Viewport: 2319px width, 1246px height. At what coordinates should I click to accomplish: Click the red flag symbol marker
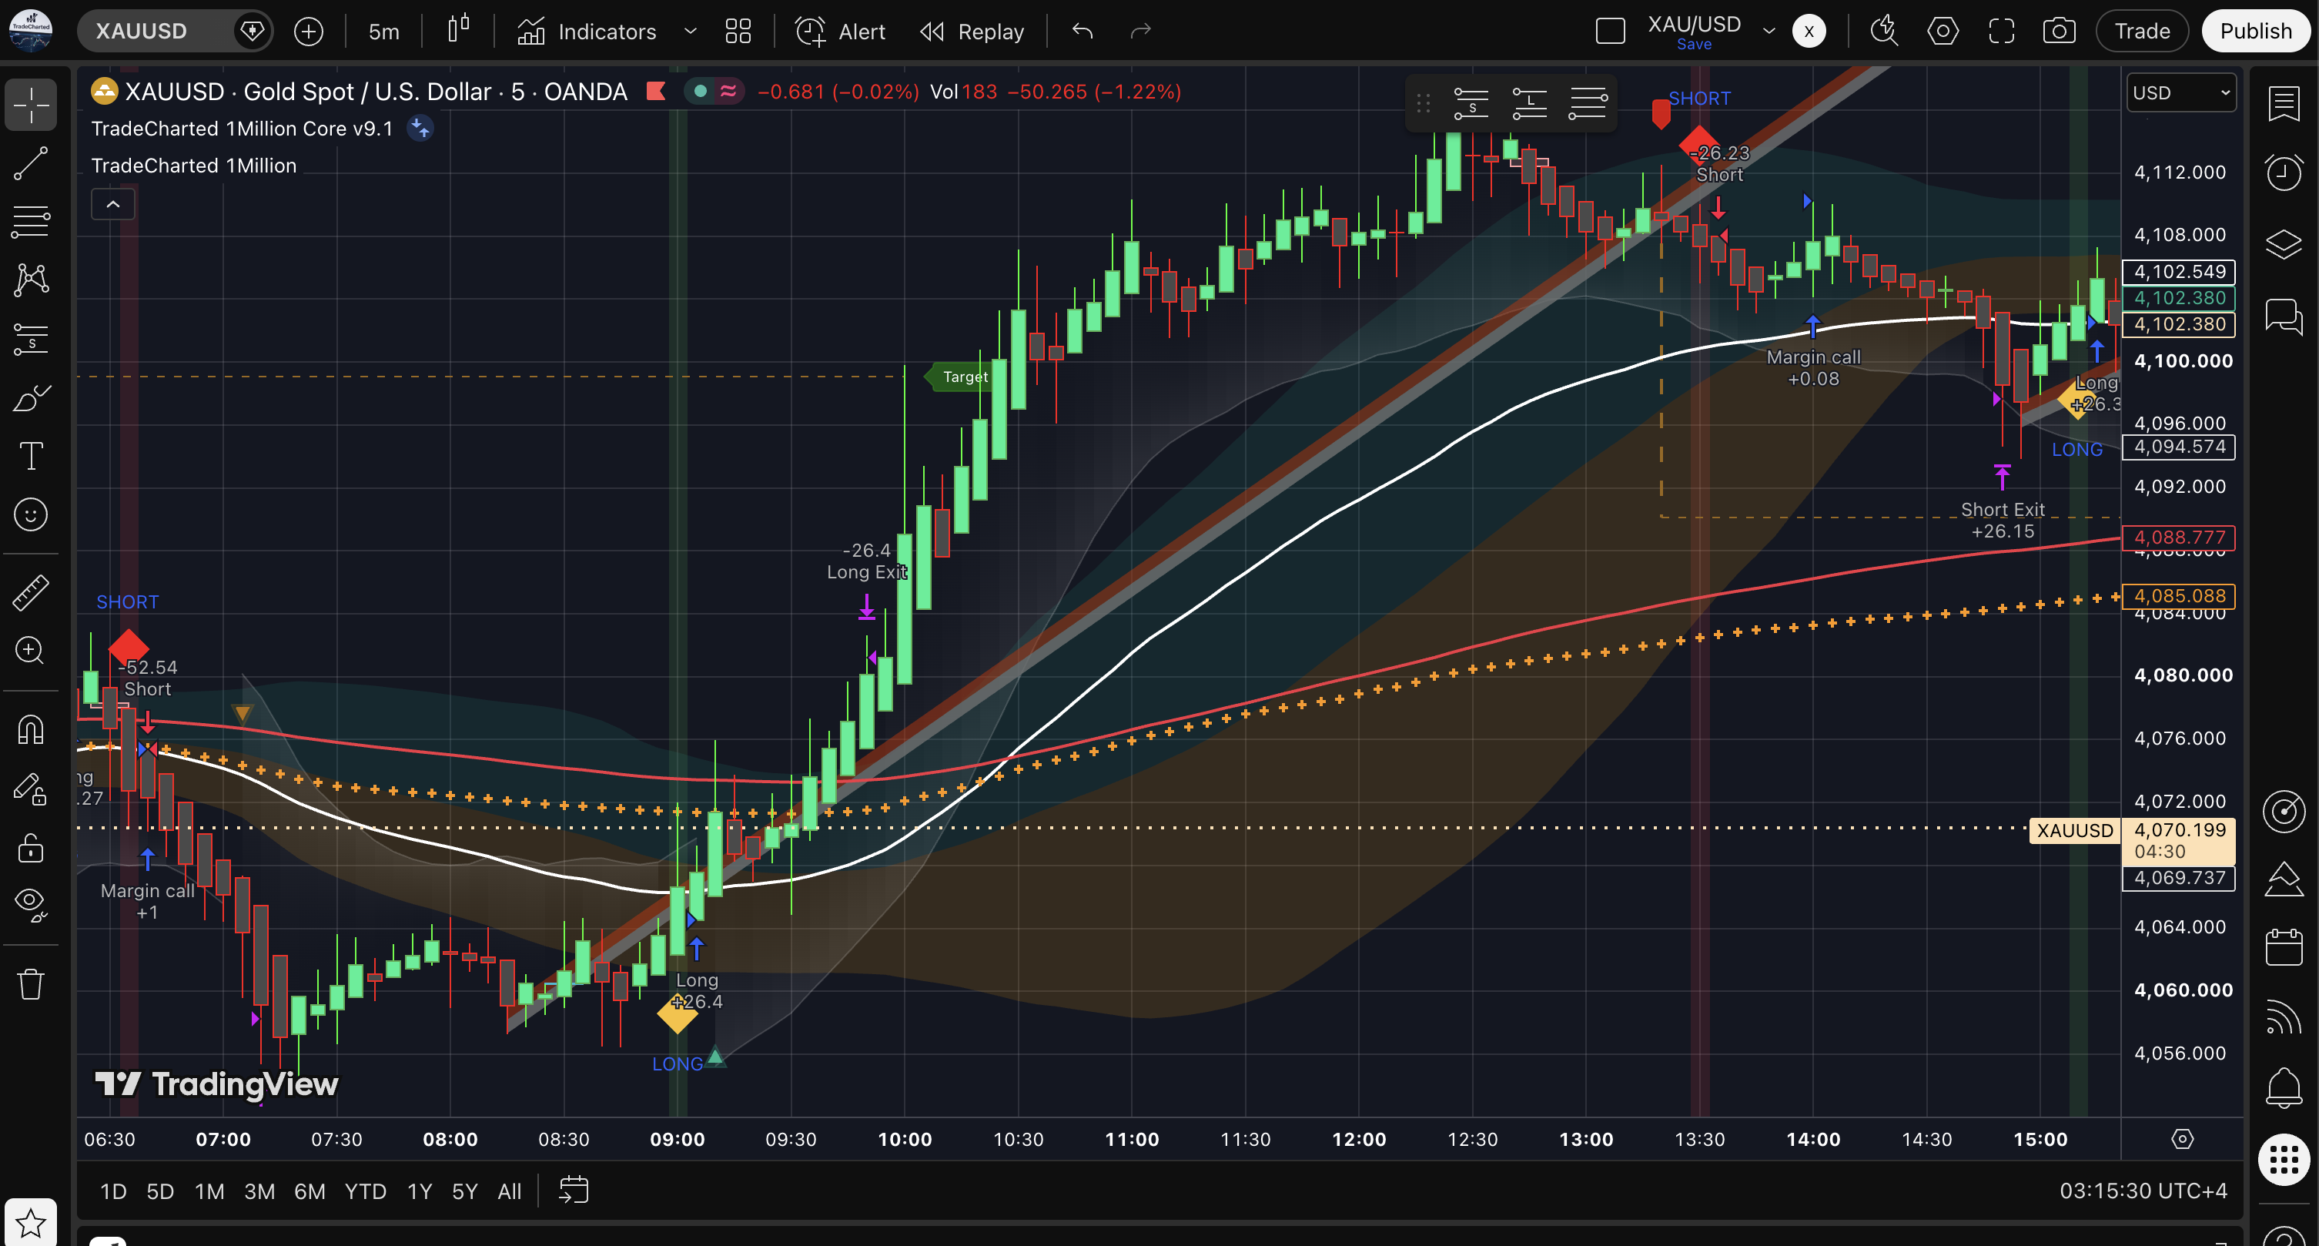click(656, 91)
